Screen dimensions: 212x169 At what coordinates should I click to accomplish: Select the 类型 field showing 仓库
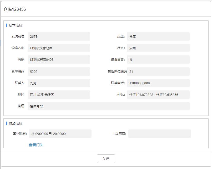pos(158,36)
